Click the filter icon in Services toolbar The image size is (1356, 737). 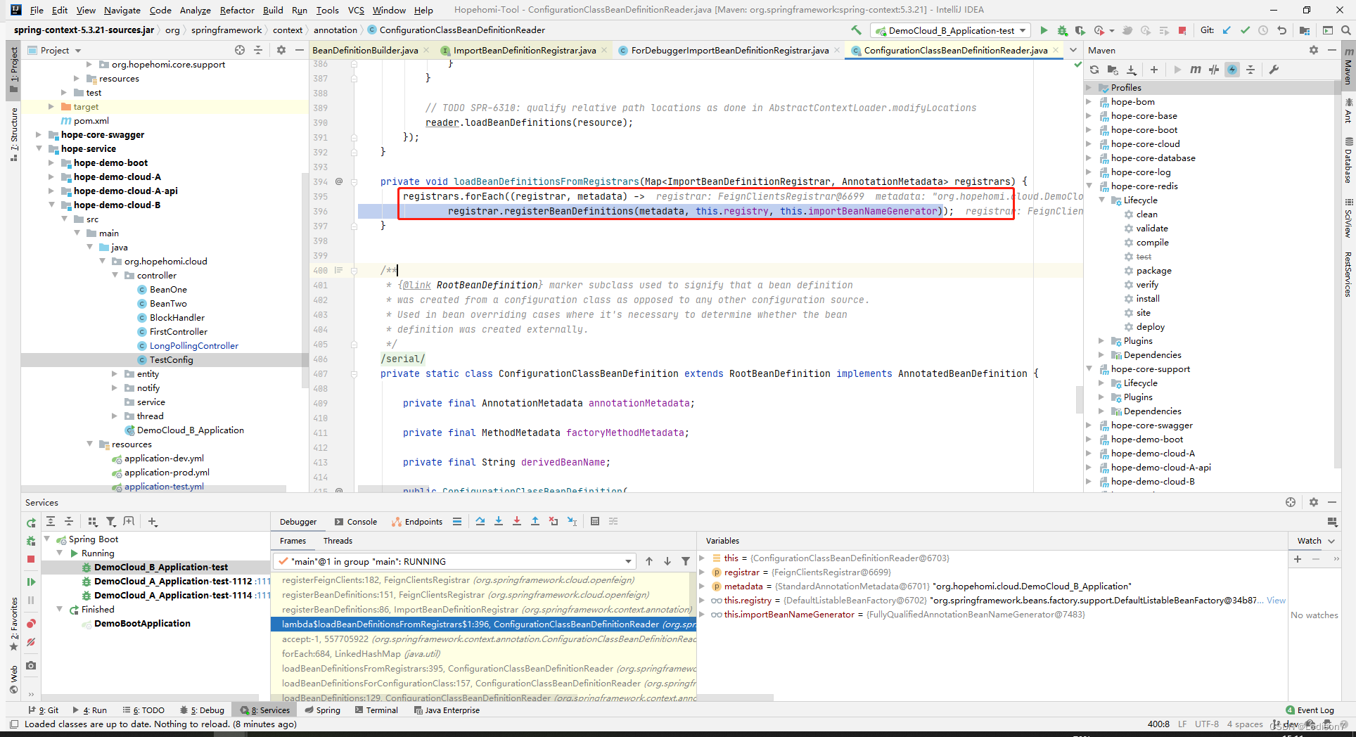point(111,521)
